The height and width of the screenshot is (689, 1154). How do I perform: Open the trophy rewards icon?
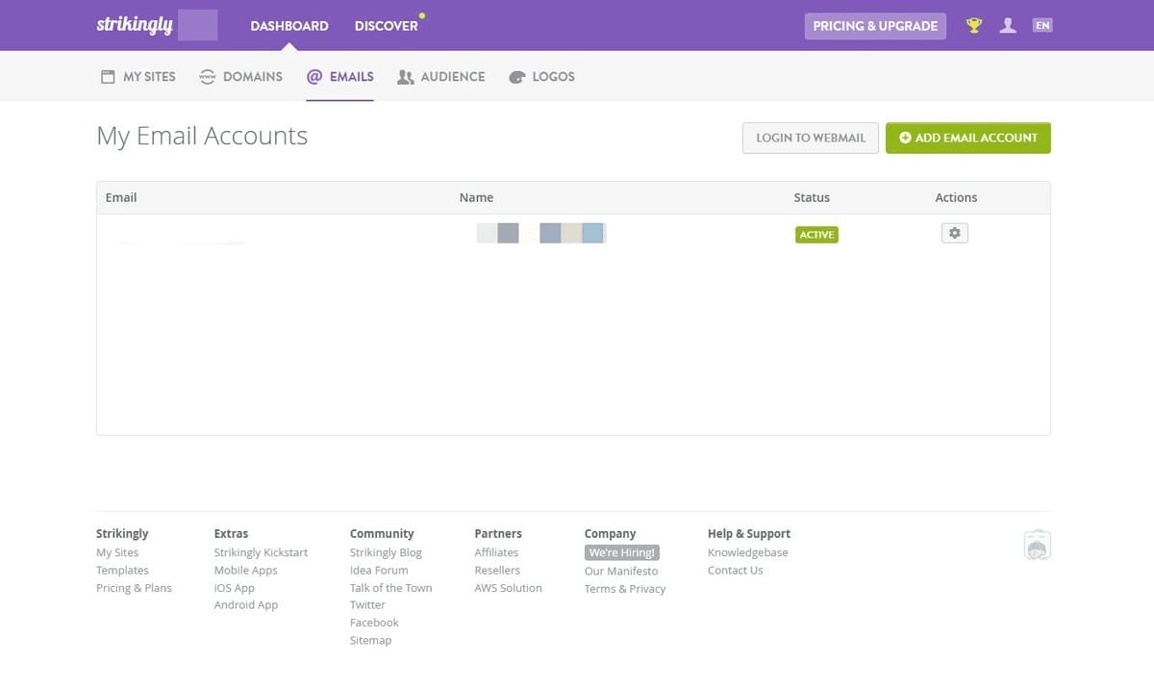point(974,26)
